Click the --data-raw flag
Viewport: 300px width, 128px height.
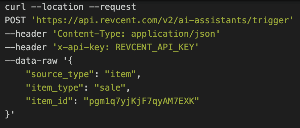pyautogui.click(x=31, y=61)
